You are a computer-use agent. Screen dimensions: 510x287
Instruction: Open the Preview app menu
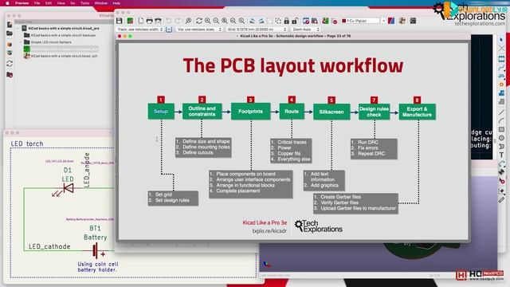click(22, 3)
